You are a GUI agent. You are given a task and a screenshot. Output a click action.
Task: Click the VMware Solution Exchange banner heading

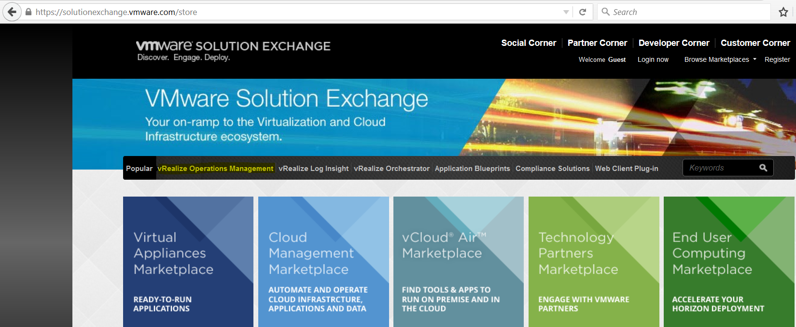[x=287, y=99]
